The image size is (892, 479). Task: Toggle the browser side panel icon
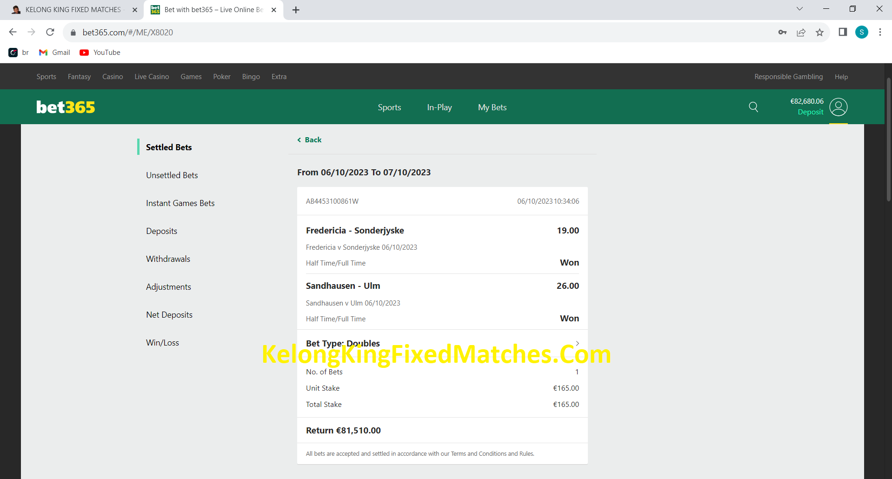coord(843,32)
